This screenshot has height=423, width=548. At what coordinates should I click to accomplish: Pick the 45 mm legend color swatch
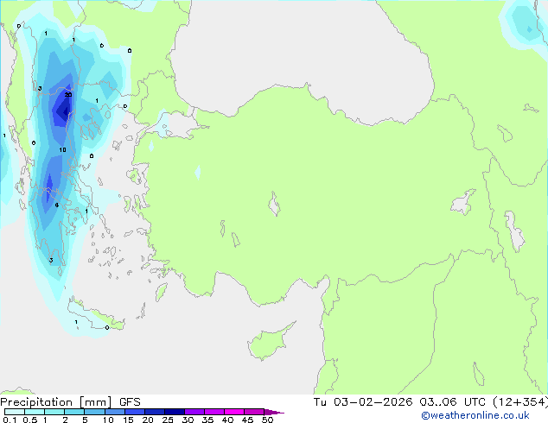pyautogui.click(x=254, y=412)
